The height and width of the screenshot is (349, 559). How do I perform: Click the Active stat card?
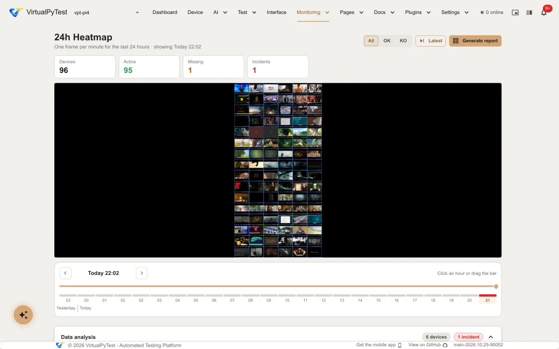(149, 67)
